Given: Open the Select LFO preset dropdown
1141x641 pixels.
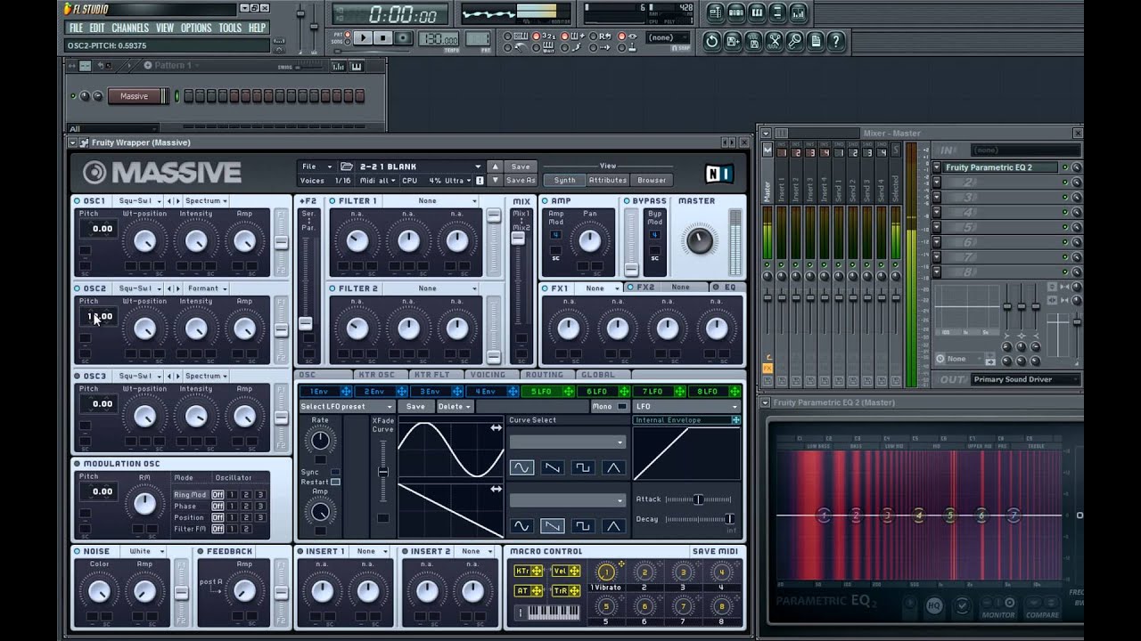Looking at the screenshot, I should (347, 407).
